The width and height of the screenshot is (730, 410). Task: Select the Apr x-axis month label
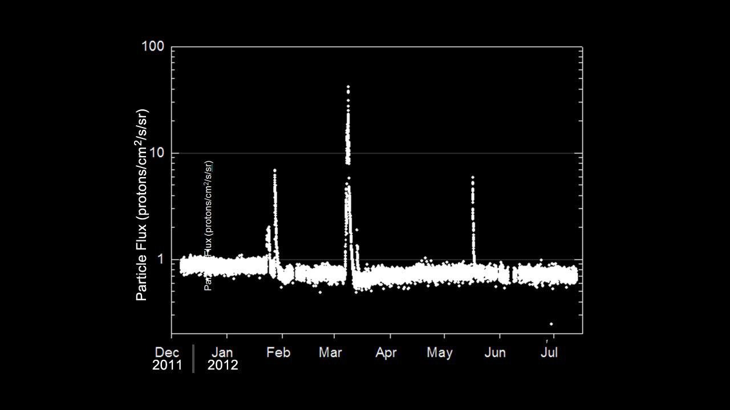[386, 352]
